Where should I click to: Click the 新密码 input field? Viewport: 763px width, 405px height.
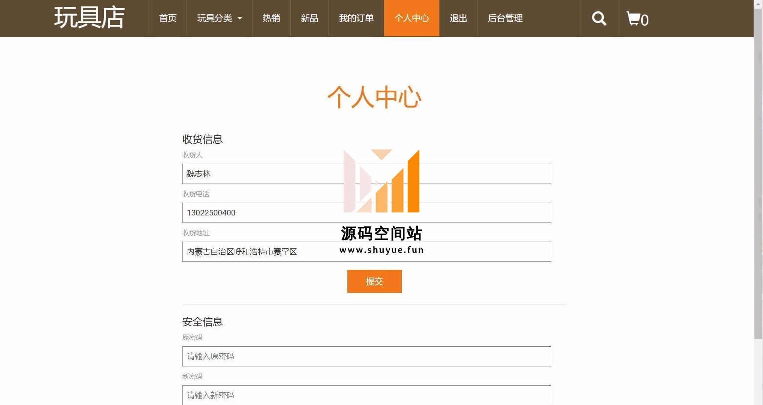tap(367, 395)
